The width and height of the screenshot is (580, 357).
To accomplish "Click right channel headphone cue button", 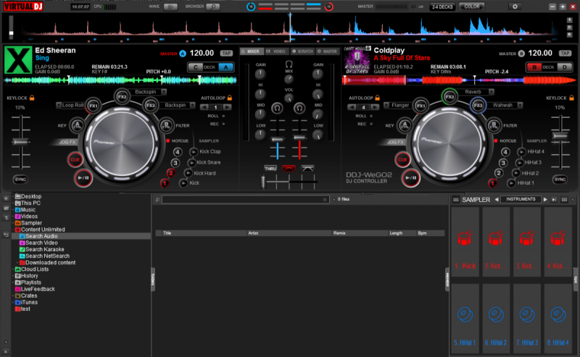I will pyautogui.click(x=299, y=109).
